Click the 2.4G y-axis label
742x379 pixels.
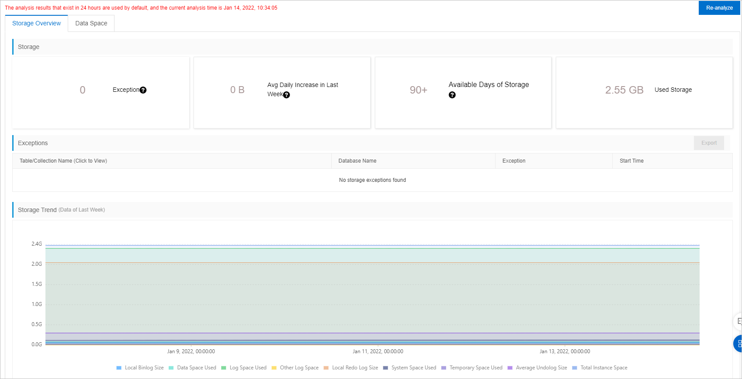click(37, 244)
